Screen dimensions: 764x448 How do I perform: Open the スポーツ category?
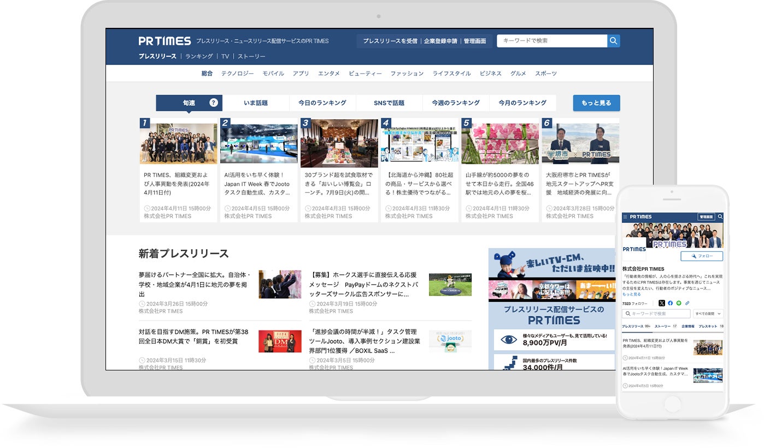[x=546, y=73]
